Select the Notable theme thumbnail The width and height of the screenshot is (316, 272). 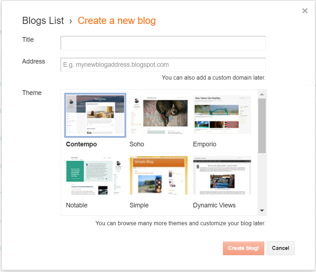(x=95, y=175)
